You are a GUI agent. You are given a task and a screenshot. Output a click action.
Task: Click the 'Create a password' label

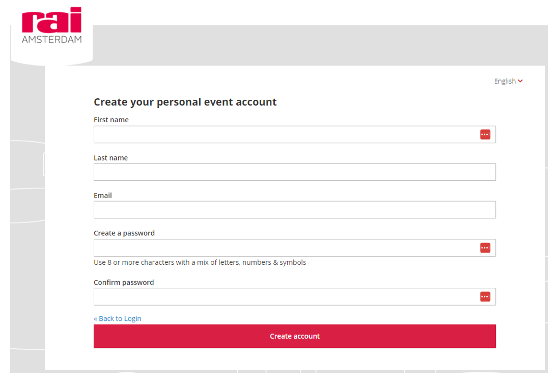tap(124, 233)
